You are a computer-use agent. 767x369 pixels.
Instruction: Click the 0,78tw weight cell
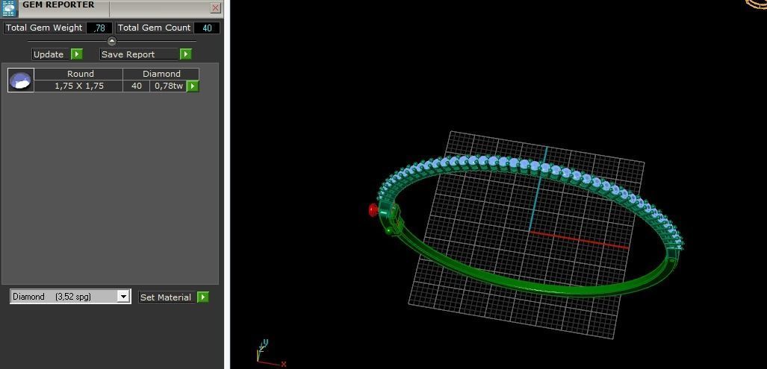tap(169, 86)
